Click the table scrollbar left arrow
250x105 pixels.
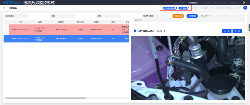[x=5, y=98]
